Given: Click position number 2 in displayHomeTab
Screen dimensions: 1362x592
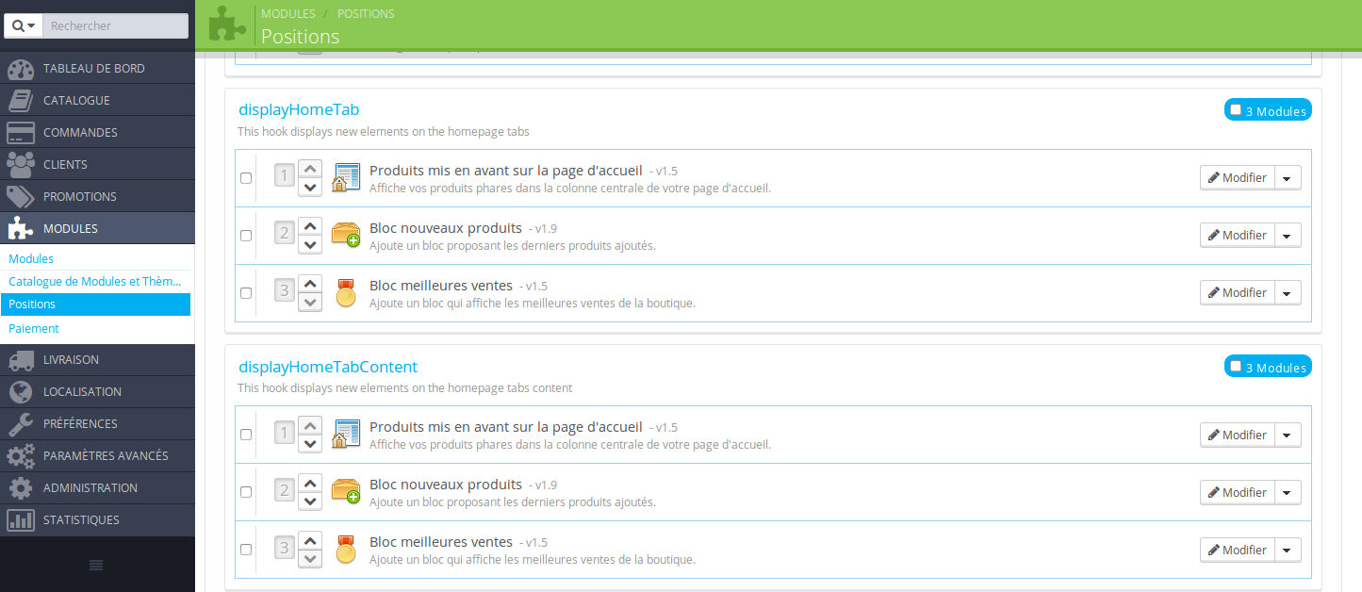Looking at the screenshot, I should click(x=285, y=233).
